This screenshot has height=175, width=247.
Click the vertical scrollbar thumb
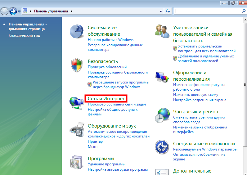[x=245, y=85]
